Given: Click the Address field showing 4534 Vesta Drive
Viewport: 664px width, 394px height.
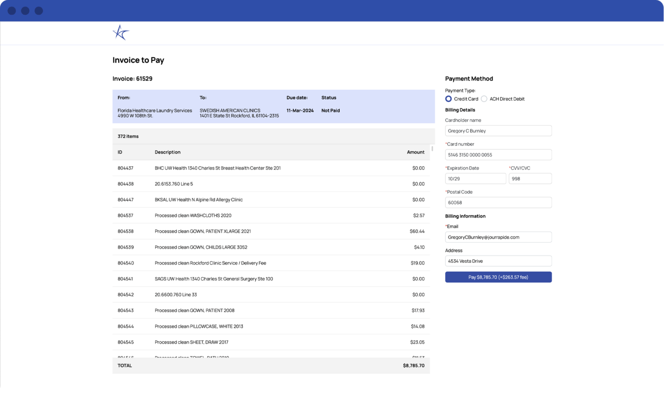Looking at the screenshot, I should pyautogui.click(x=498, y=261).
